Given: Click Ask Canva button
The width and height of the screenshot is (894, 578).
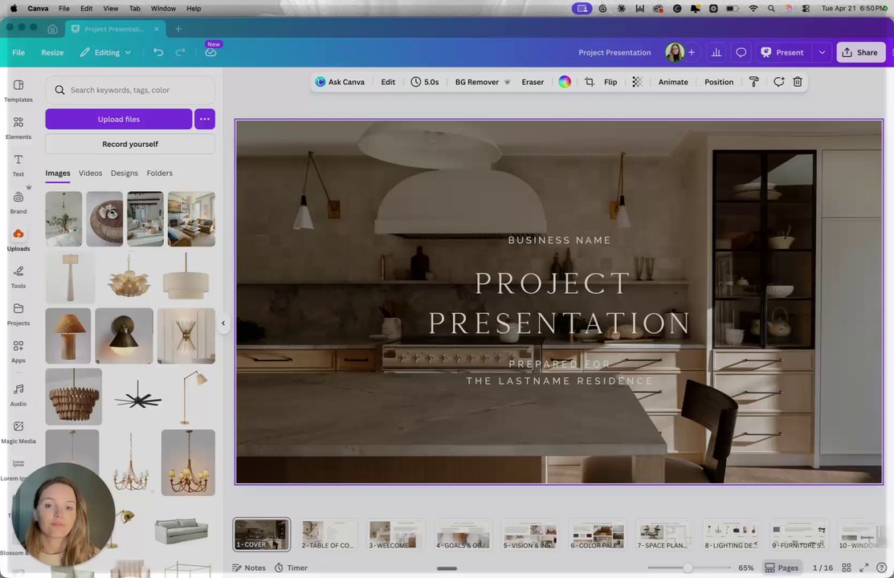Looking at the screenshot, I should pyautogui.click(x=340, y=82).
